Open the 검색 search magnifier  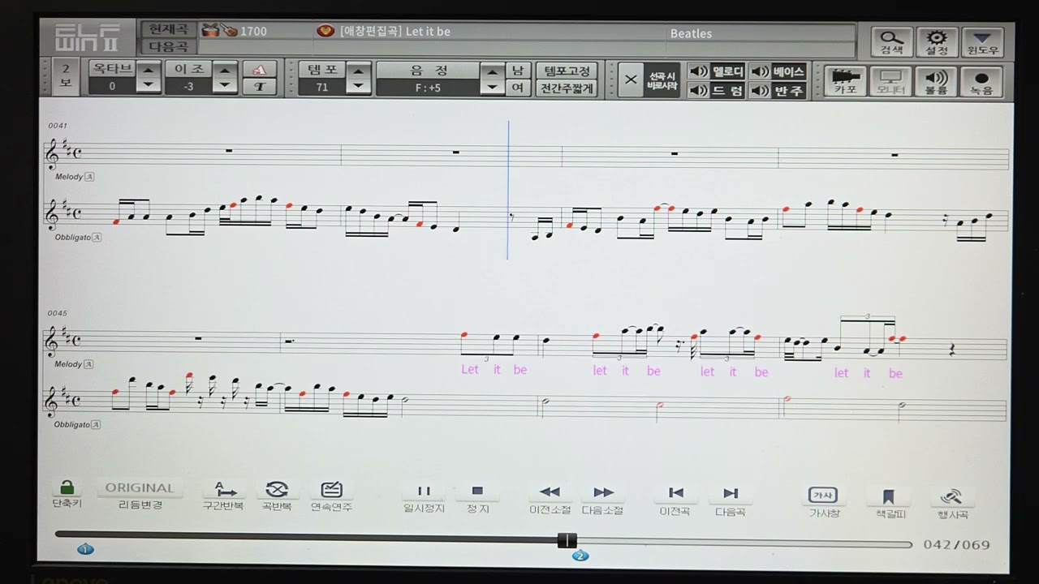(891, 42)
